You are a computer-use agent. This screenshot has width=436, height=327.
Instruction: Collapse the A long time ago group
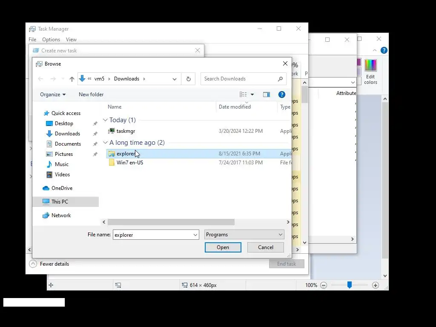pos(105,143)
